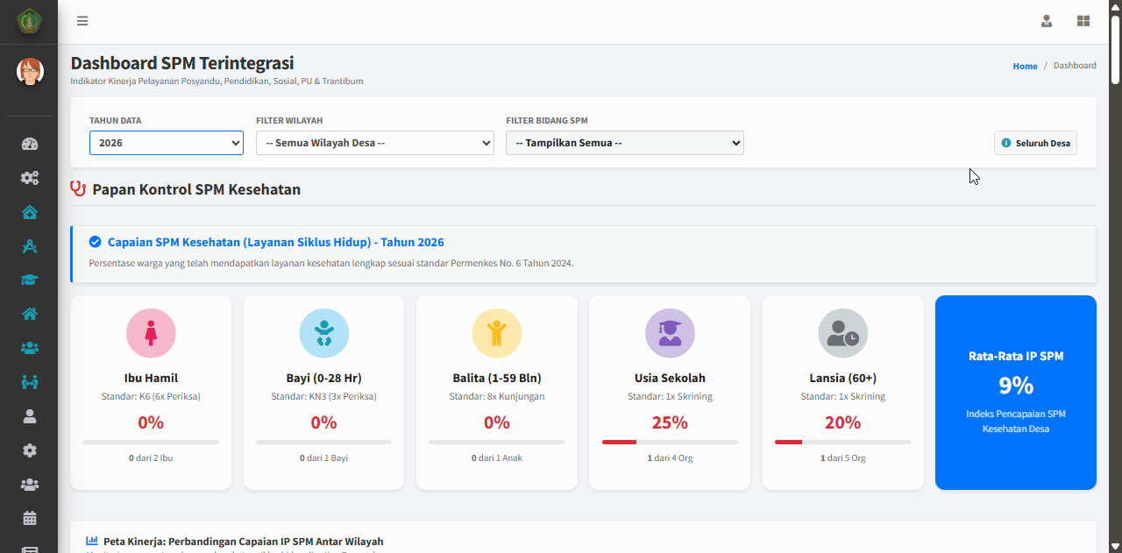This screenshot has width=1122, height=553.
Task: Click the Lansia (60+) clock user icon
Action: pyautogui.click(x=842, y=333)
